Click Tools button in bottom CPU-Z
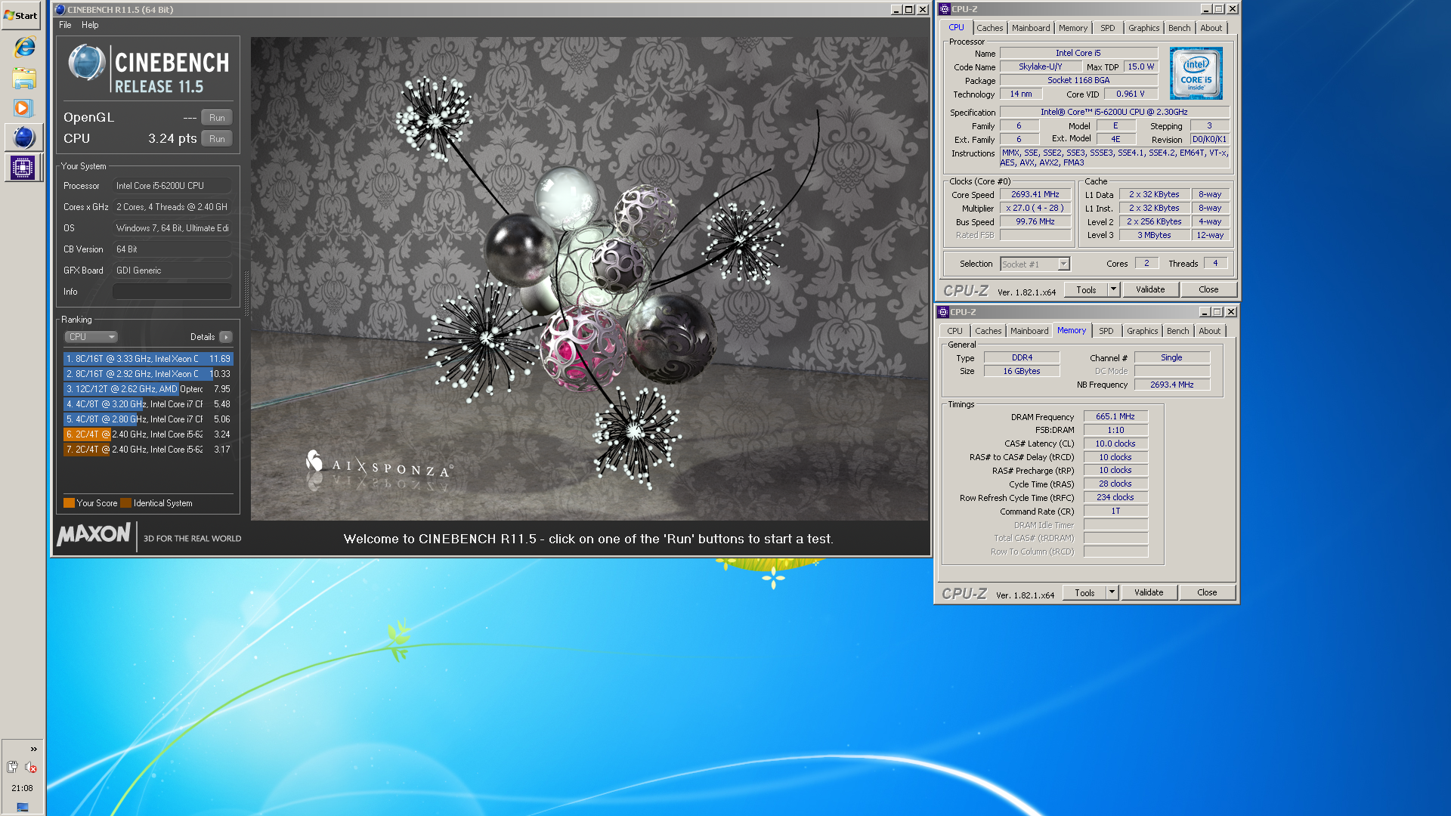Screen dimensions: 1451x816 [1084, 592]
